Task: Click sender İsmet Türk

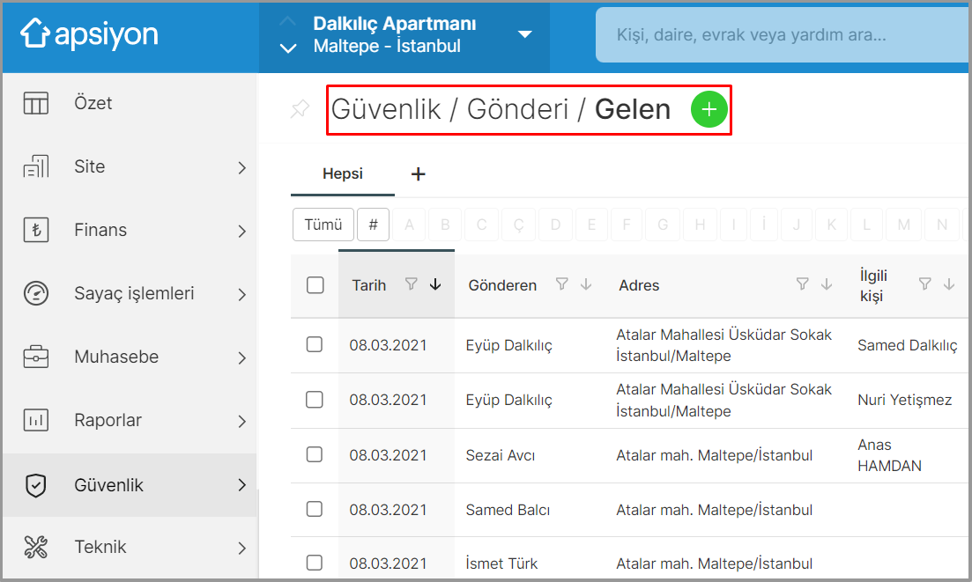Action: point(501,564)
